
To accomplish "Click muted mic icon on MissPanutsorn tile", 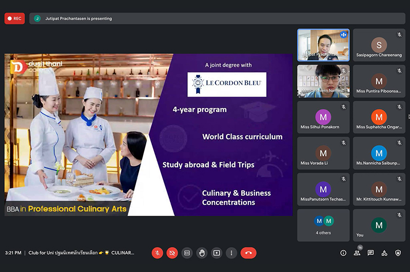I will click(x=344, y=179).
